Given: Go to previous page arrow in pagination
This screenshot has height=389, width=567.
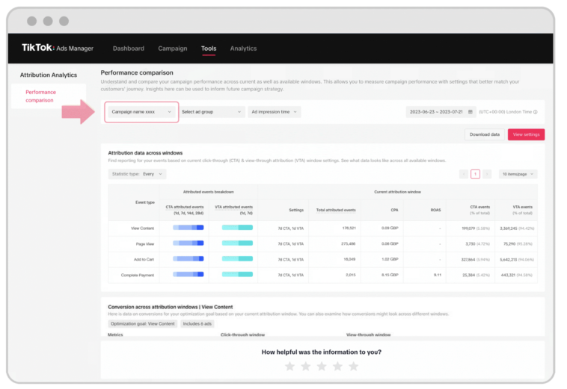Looking at the screenshot, I should point(464,174).
